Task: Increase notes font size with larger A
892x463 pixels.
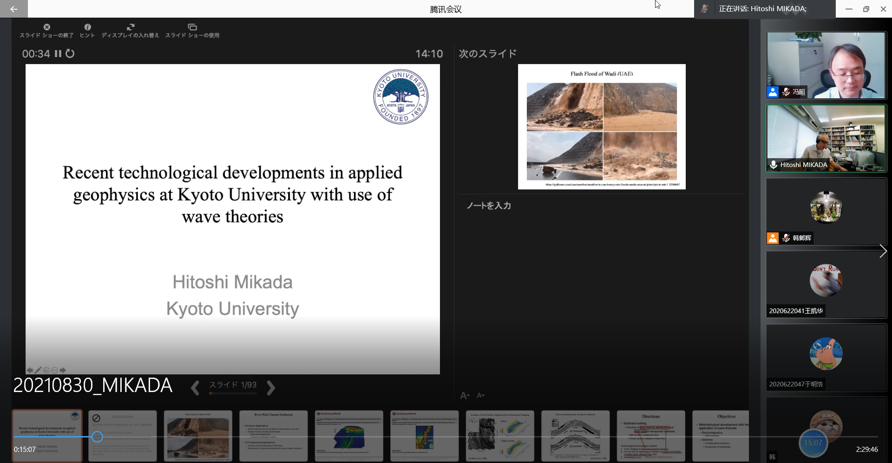Action: 464,395
